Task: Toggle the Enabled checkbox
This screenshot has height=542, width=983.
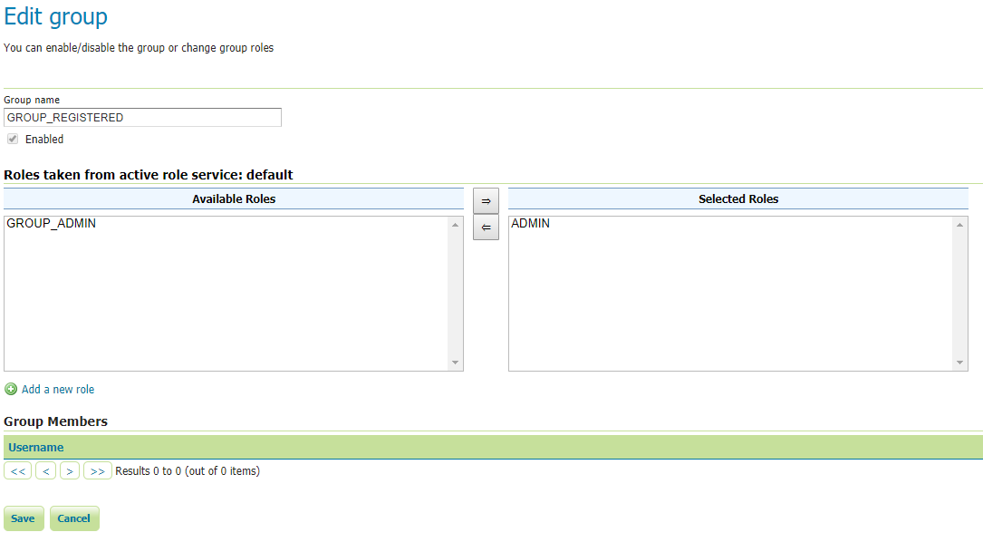Action: [13, 140]
